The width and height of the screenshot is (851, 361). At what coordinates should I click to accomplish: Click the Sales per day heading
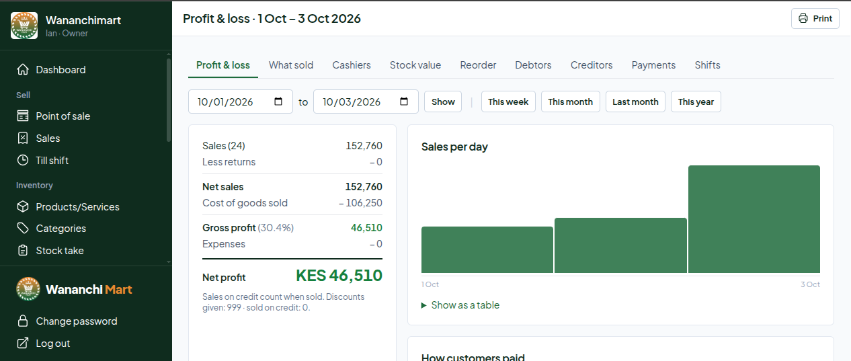click(x=454, y=147)
